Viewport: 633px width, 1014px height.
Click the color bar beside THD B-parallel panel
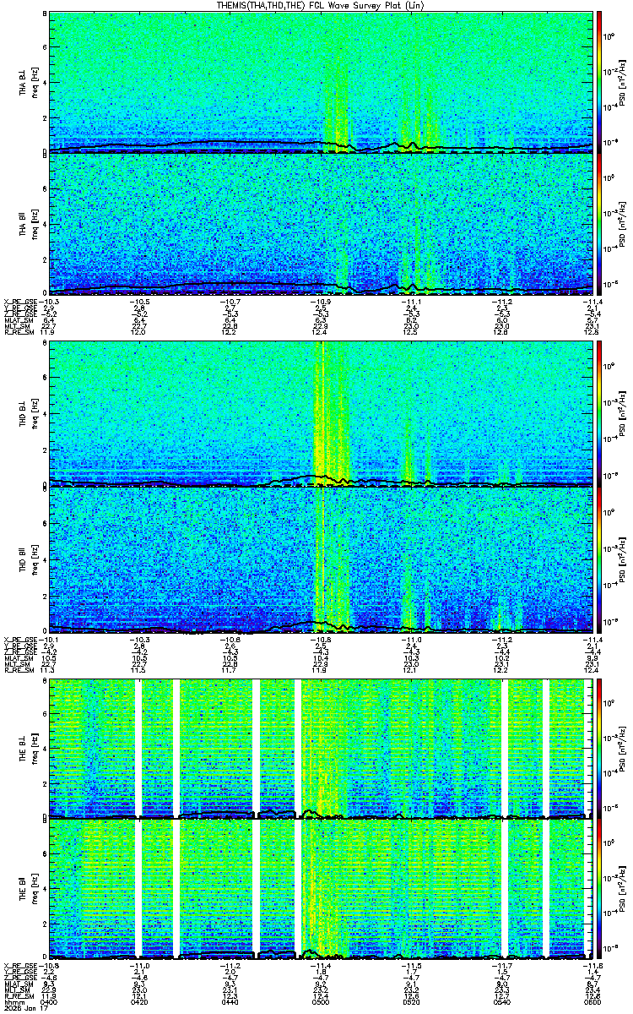[x=598, y=559]
